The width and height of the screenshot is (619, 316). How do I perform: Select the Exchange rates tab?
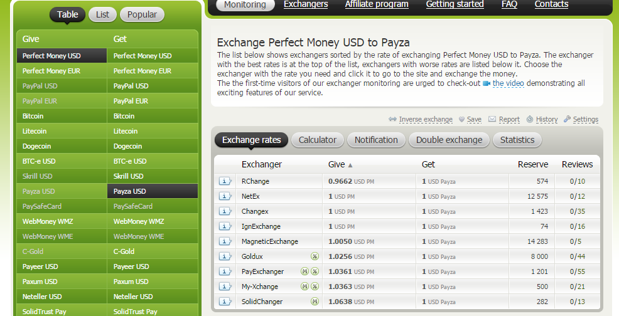coord(252,140)
